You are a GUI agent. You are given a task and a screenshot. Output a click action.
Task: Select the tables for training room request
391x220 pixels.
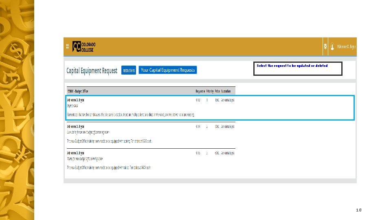pyautogui.click(x=85, y=158)
